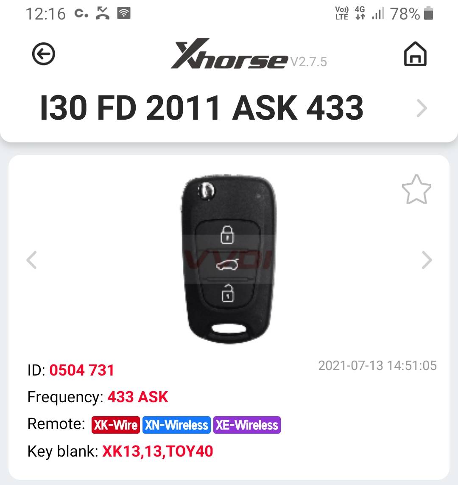
Task: Tap the 2021-07-13 timestamp
Action: [x=377, y=366]
